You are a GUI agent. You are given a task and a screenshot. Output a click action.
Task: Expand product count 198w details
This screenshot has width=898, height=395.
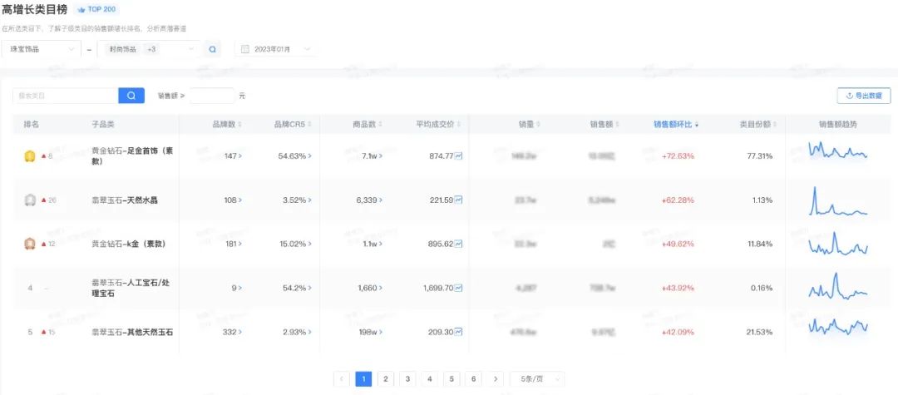pos(372,332)
